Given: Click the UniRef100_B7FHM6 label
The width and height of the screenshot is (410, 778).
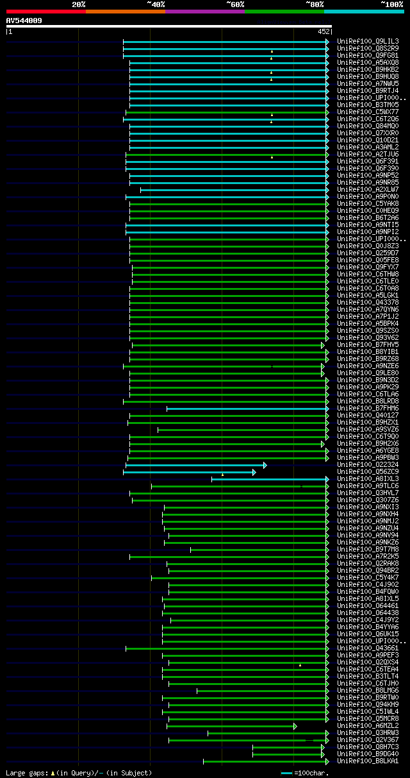Looking at the screenshot, I should click(x=368, y=408).
